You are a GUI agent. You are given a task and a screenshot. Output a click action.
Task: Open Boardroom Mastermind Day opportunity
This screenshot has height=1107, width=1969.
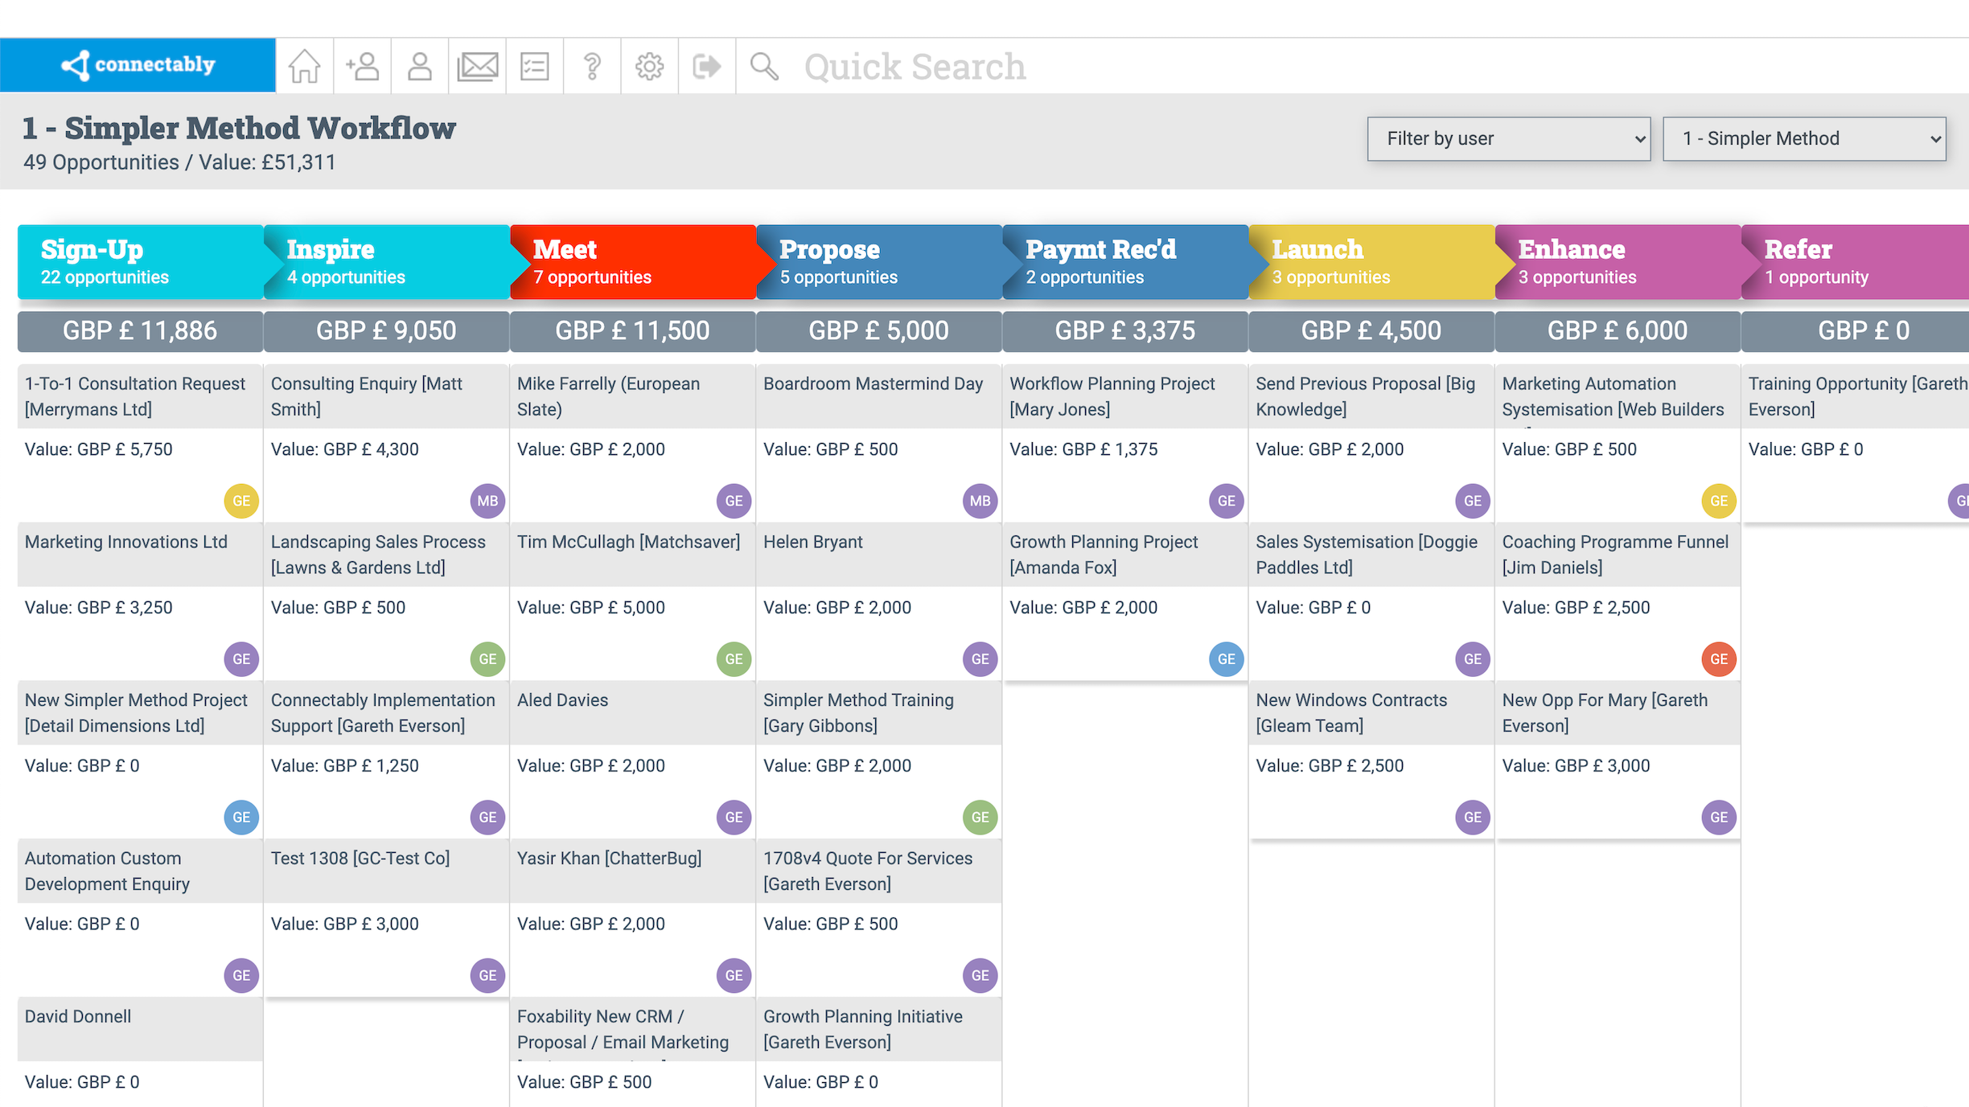(873, 384)
